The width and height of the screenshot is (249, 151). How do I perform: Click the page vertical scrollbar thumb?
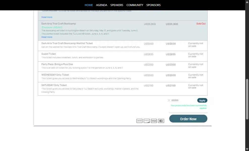click(247, 99)
